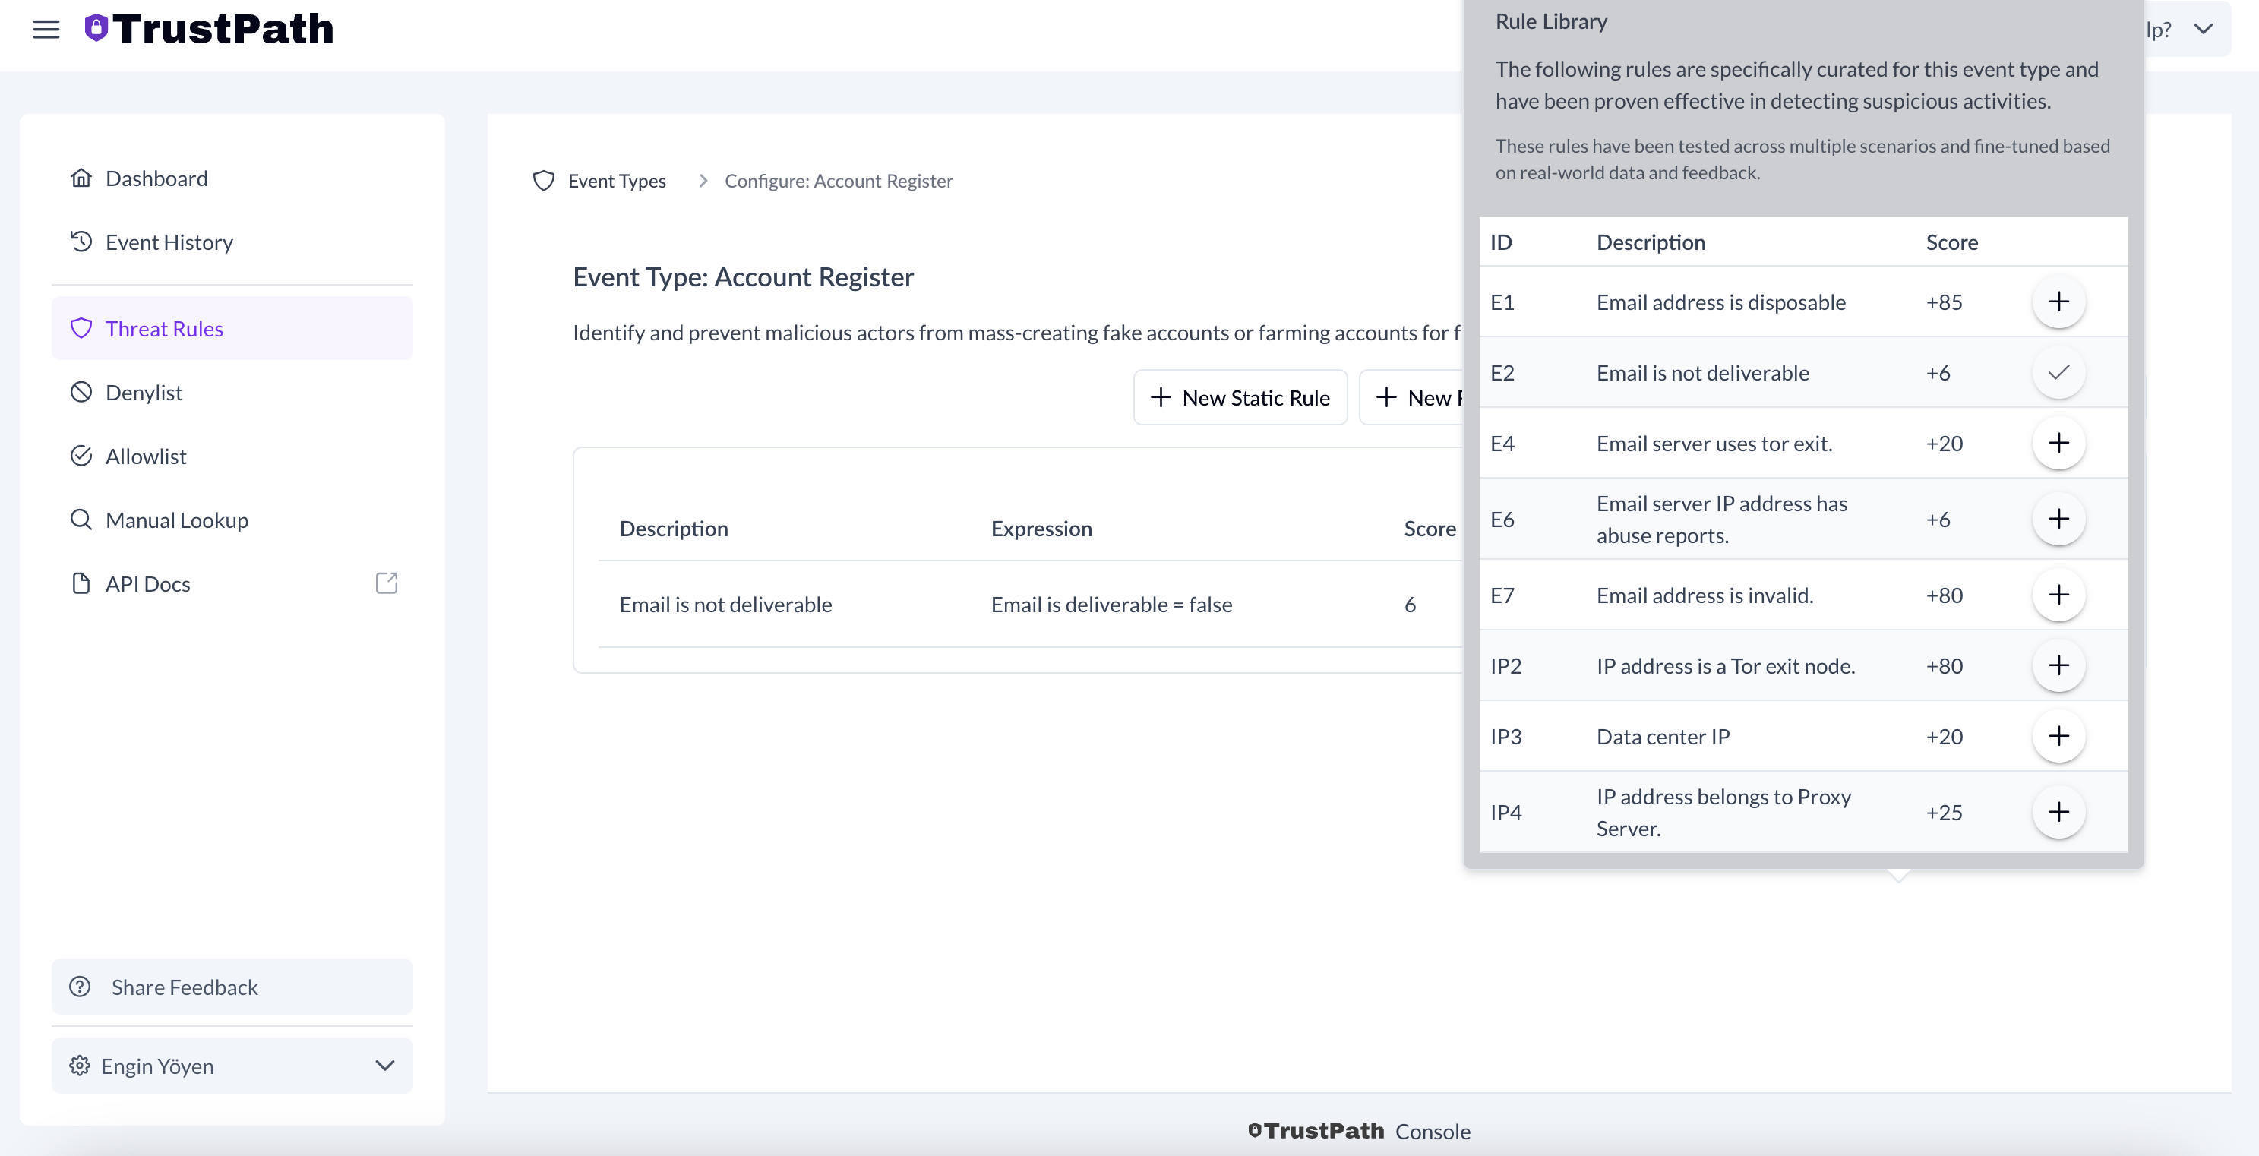Add rule IP2 Tor exit node
Viewport: 2259px width, 1156px height.
click(2060, 665)
